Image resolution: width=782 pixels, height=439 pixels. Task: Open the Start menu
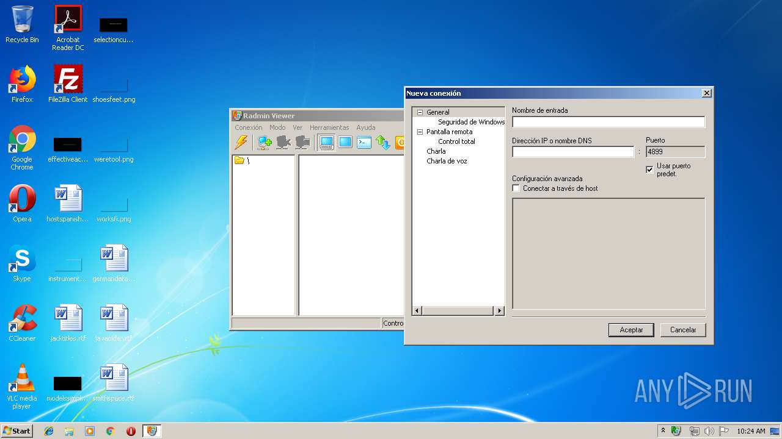(x=16, y=431)
